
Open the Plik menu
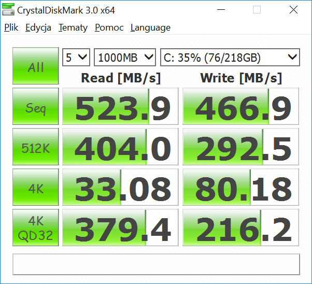click(x=11, y=27)
